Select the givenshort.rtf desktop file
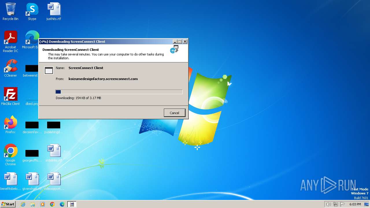The width and height of the screenshot is (370, 208). pyautogui.click(x=32, y=181)
